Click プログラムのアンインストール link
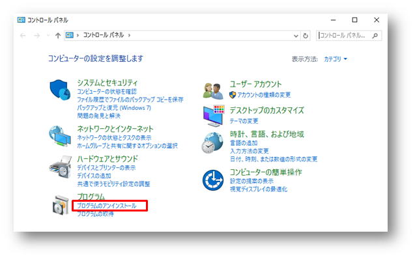The image size is (415, 259). (107, 206)
